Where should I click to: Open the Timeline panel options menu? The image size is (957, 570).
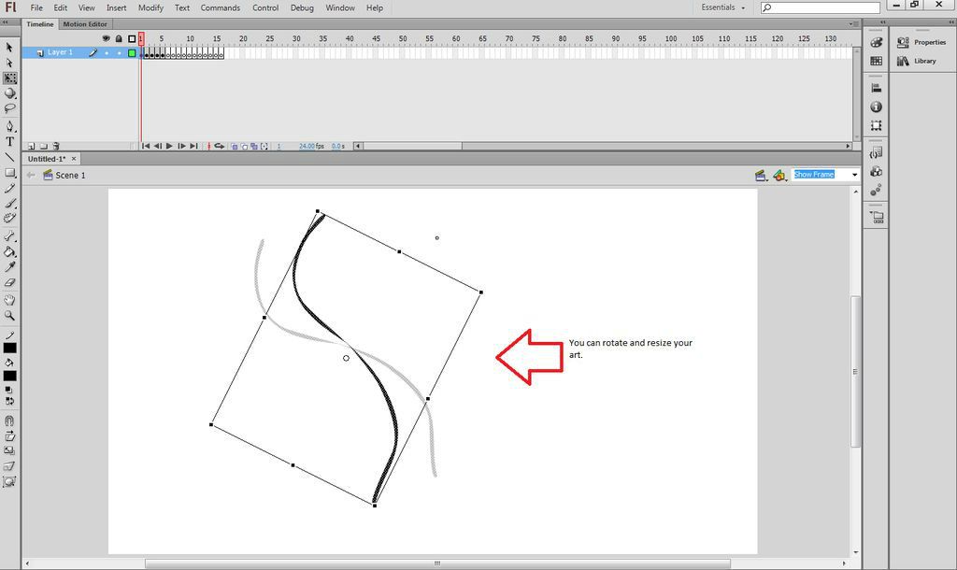click(x=852, y=24)
